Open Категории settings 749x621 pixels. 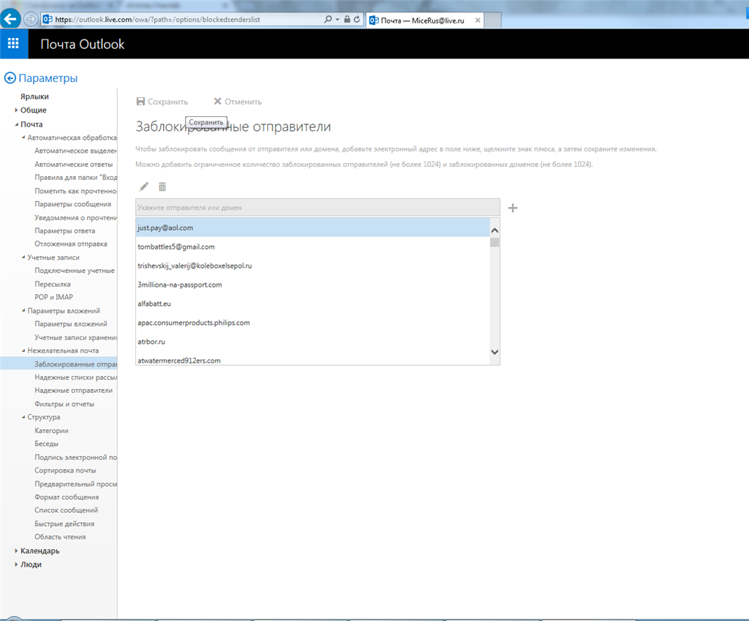coord(51,430)
